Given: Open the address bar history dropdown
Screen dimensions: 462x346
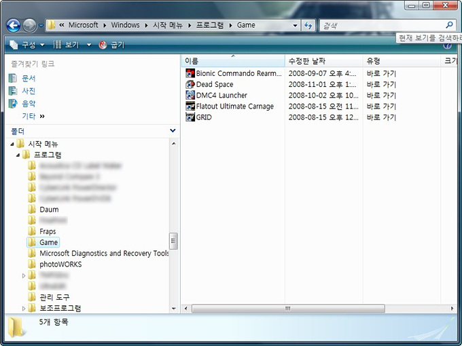Looking at the screenshot, I should click(x=295, y=25).
